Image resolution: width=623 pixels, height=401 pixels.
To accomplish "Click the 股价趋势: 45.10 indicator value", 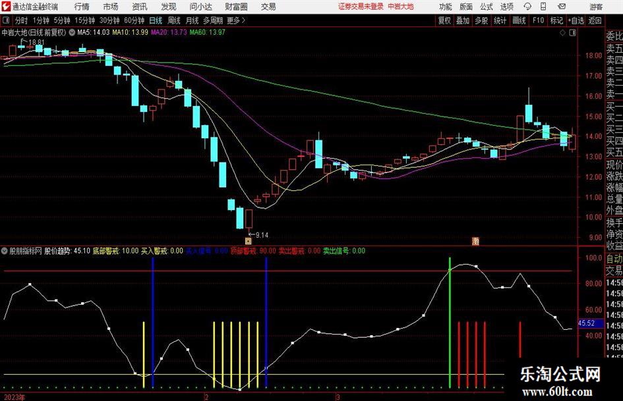I will [x=67, y=251].
